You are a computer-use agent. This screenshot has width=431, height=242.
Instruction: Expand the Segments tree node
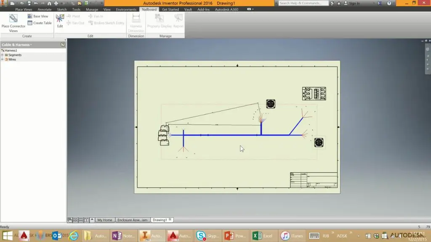coord(3,55)
